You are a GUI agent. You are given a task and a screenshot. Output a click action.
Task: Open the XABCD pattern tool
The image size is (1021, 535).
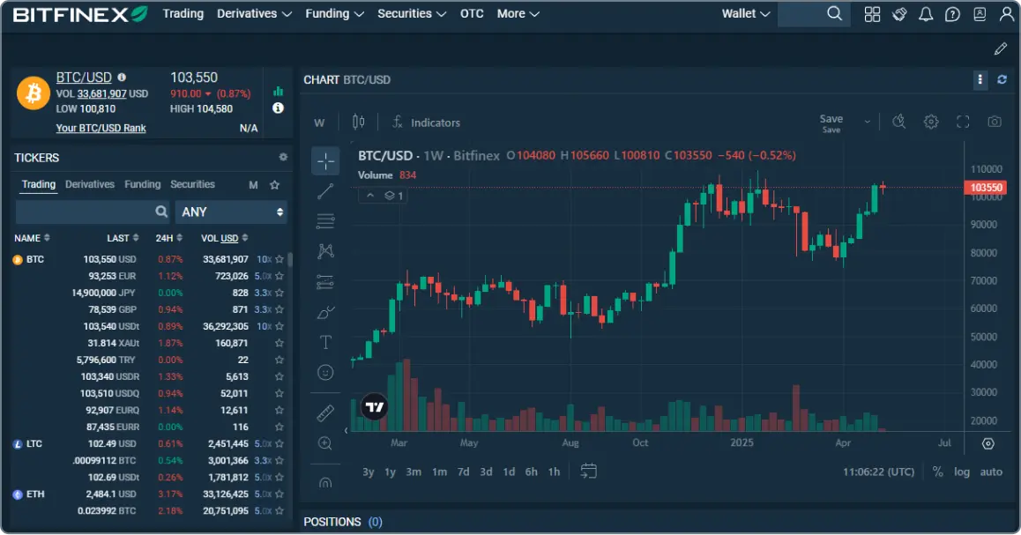[x=325, y=251]
